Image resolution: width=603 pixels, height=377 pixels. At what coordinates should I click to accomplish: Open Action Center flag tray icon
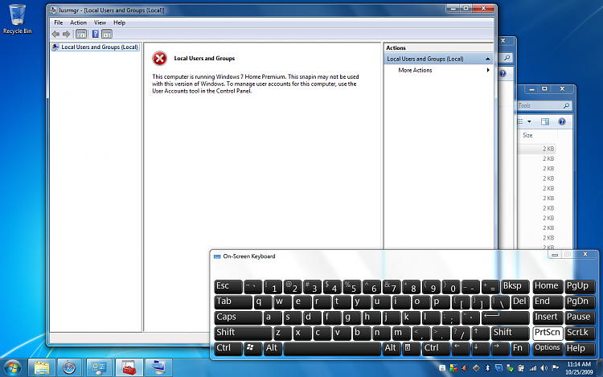(556, 368)
